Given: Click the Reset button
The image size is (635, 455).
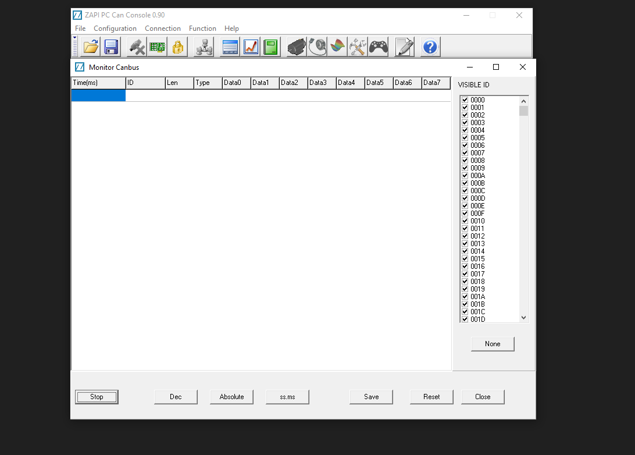Looking at the screenshot, I should click(x=431, y=397).
